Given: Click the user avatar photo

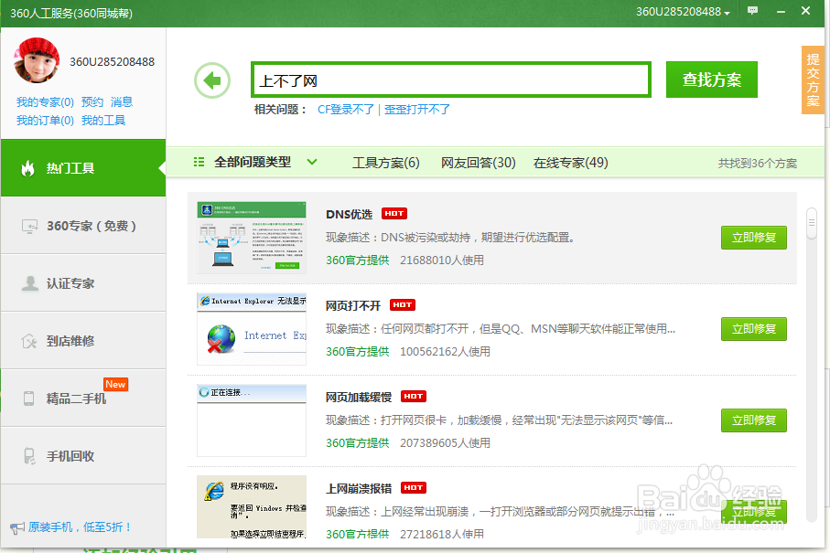Looking at the screenshot, I should [37, 60].
